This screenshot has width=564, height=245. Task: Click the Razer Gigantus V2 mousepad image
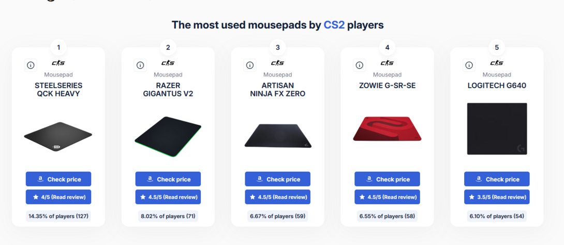(x=168, y=136)
